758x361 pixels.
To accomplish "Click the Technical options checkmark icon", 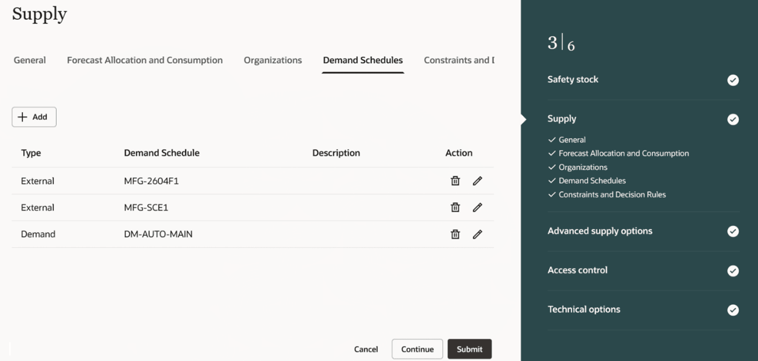I will point(733,310).
